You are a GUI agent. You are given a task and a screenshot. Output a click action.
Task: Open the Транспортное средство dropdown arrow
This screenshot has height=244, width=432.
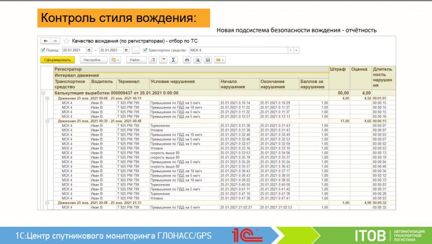point(291,50)
